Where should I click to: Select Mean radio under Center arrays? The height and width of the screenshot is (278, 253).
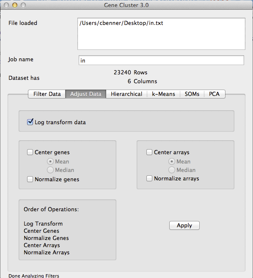point(172,161)
